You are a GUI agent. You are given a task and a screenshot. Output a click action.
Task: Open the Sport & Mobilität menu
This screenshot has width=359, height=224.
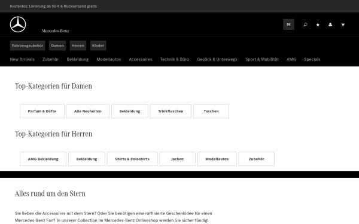[262, 59]
